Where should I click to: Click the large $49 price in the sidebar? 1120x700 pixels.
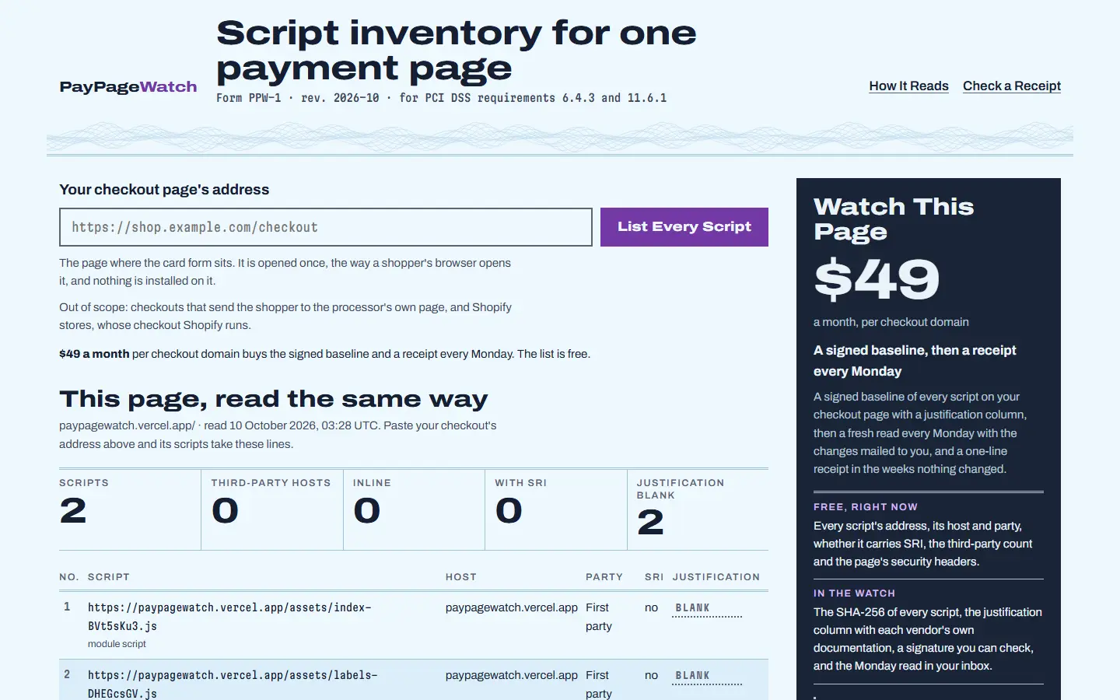pyautogui.click(x=877, y=279)
